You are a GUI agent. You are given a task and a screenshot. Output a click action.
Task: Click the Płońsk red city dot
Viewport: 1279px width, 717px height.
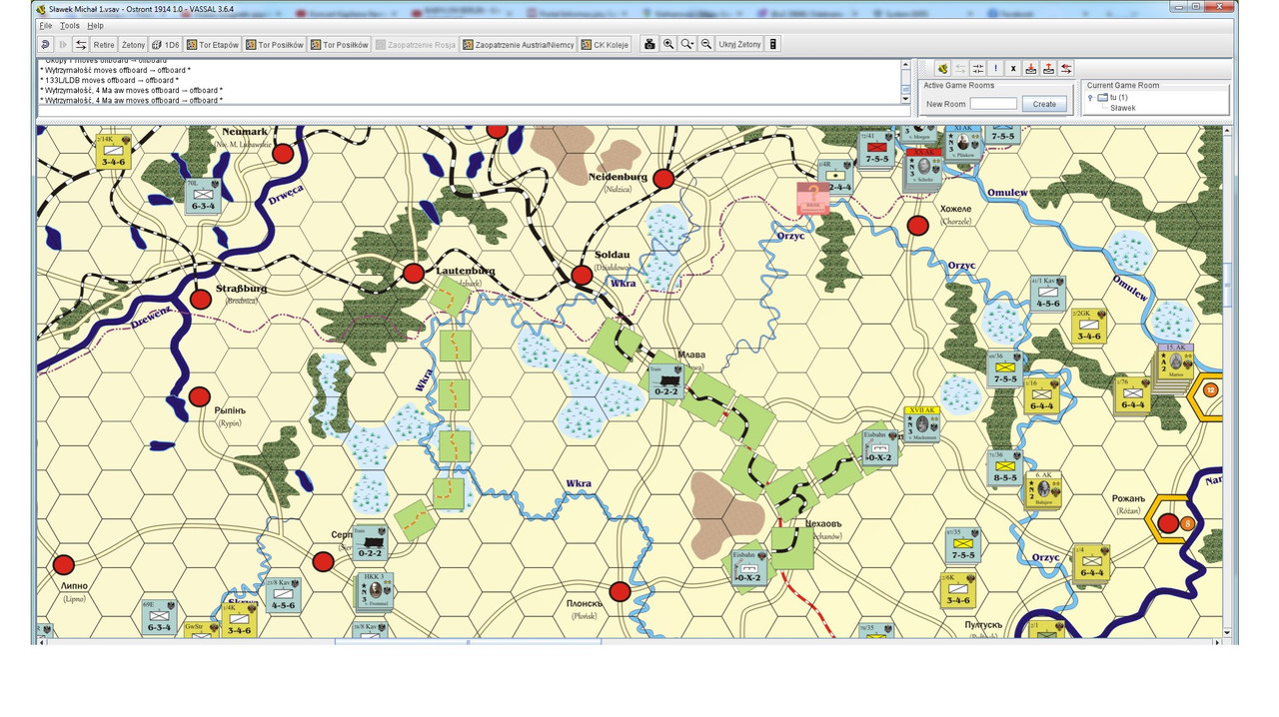coord(620,591)
